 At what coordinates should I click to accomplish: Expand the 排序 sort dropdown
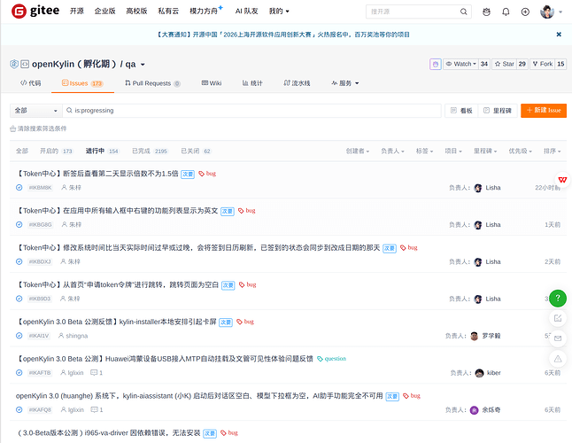pyautogui.click(x=553, y=152)
